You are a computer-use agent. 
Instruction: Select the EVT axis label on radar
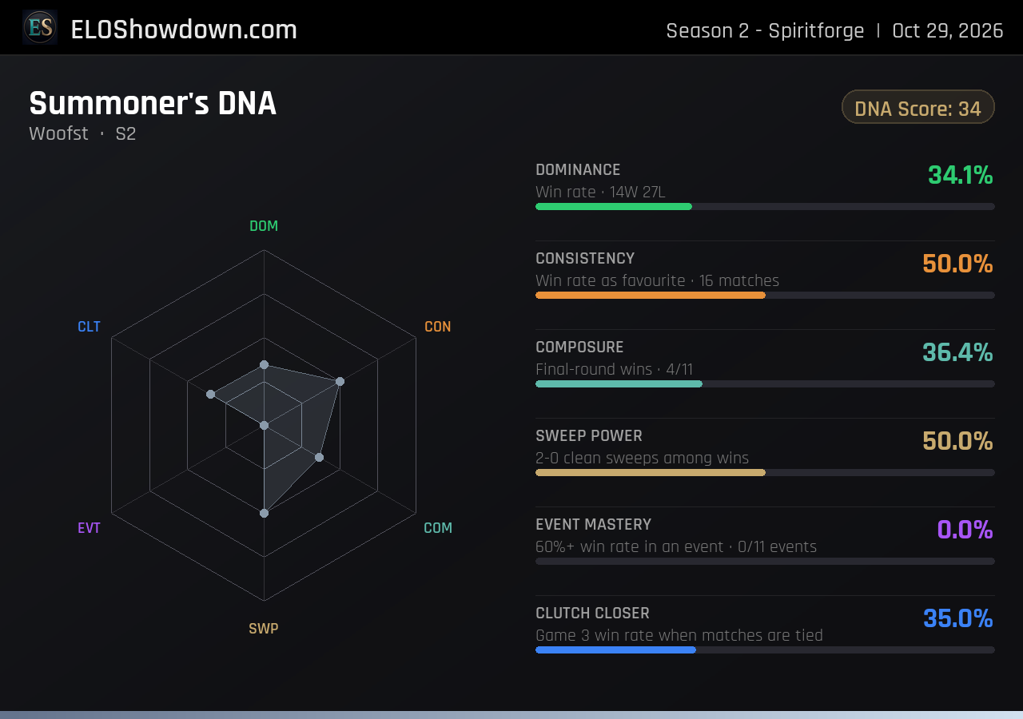click(90, 528)
